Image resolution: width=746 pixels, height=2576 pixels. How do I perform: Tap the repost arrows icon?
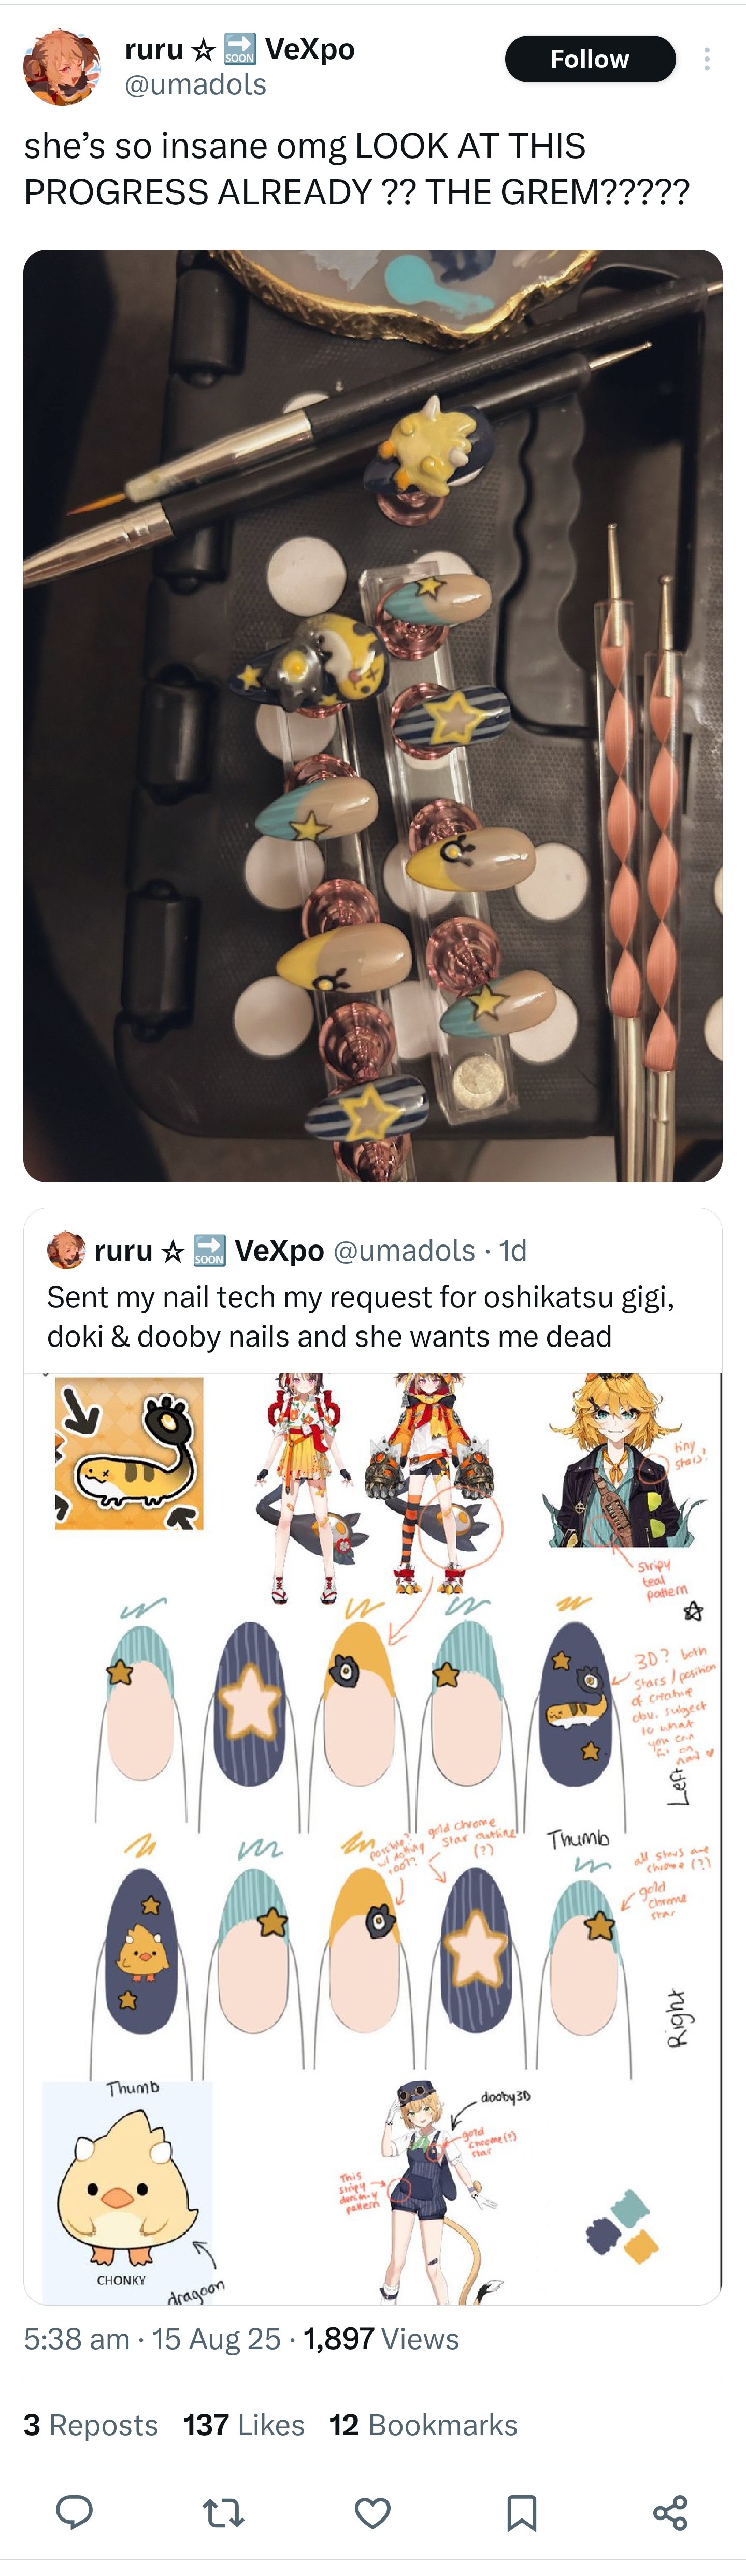[x=223, y=2512]
